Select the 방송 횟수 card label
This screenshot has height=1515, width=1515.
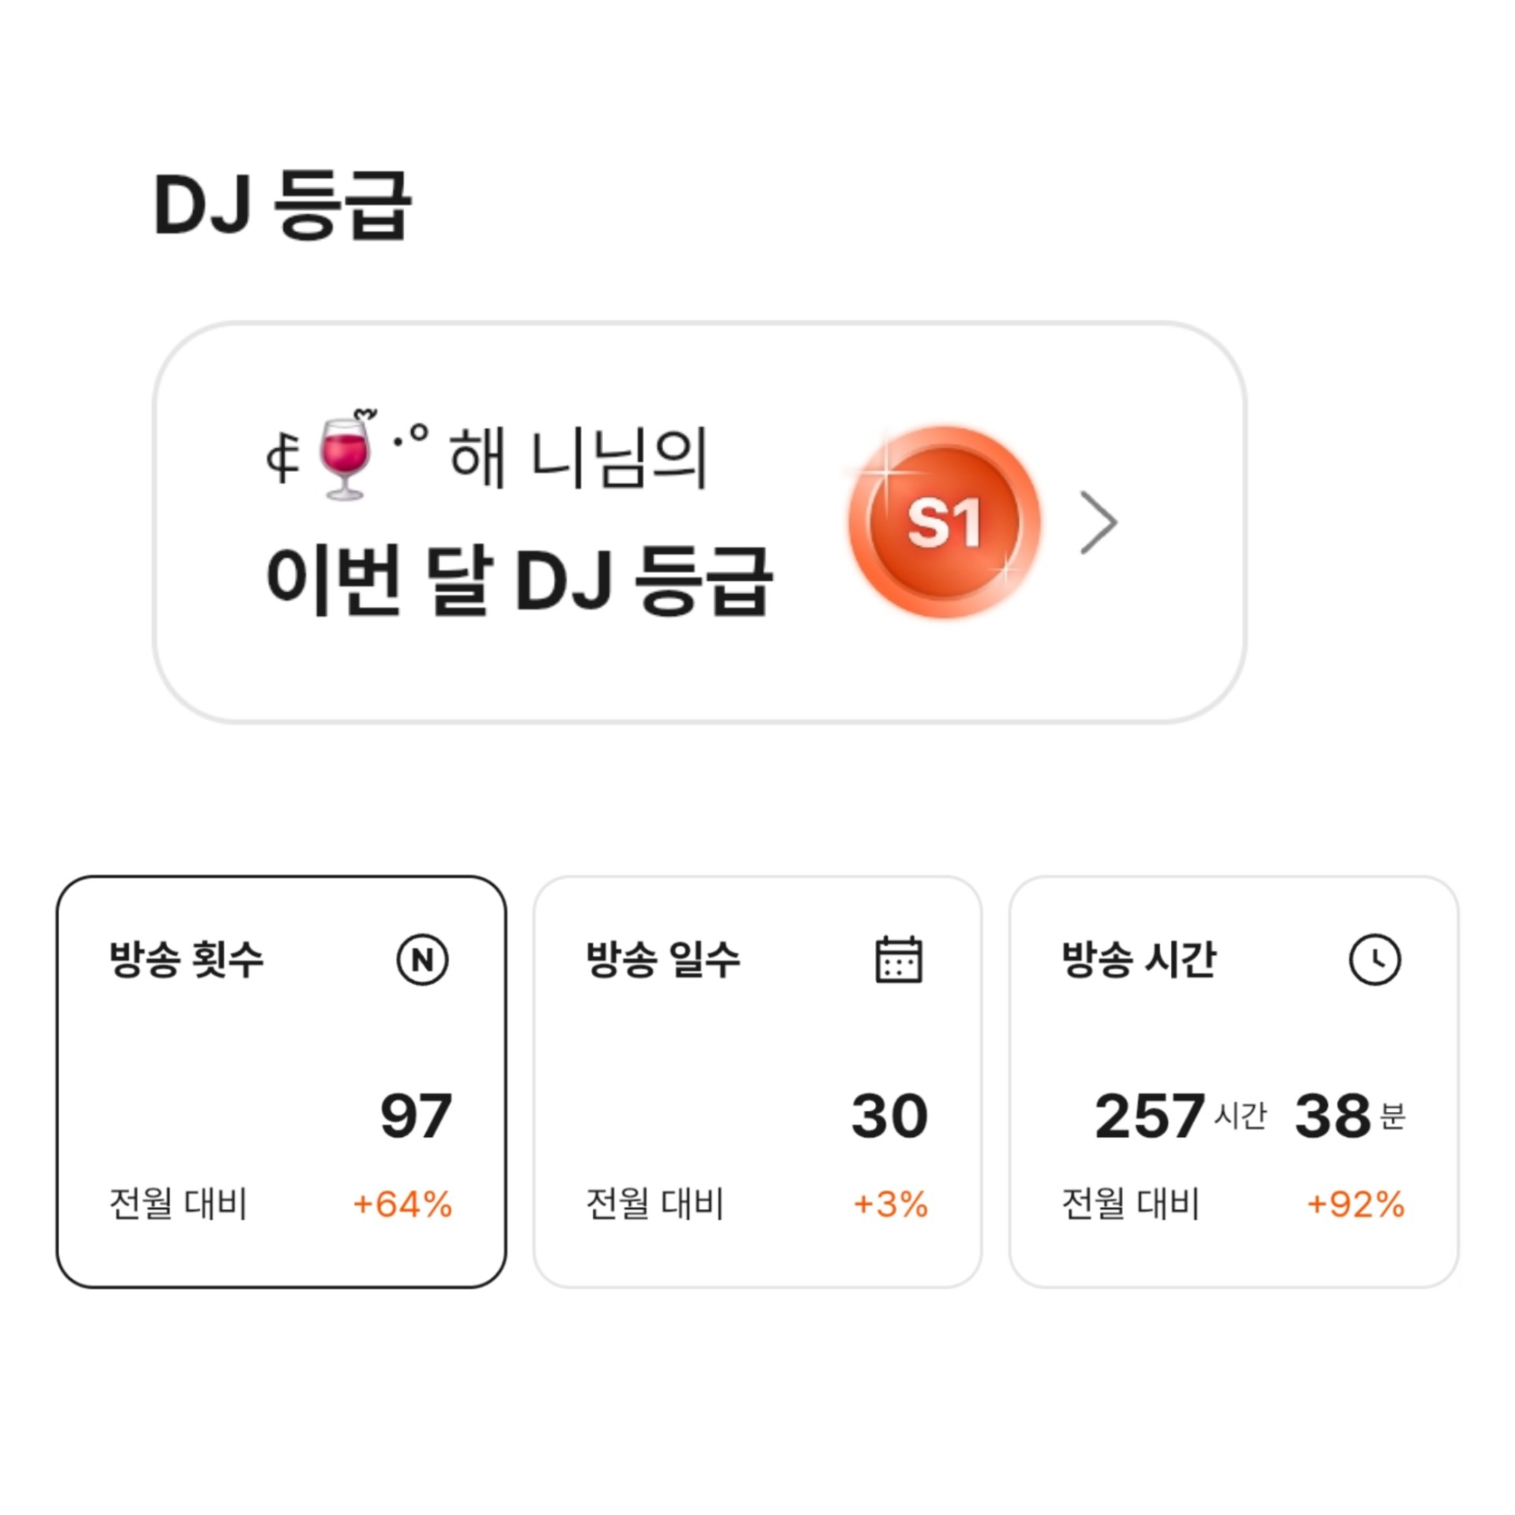[186, 959]
